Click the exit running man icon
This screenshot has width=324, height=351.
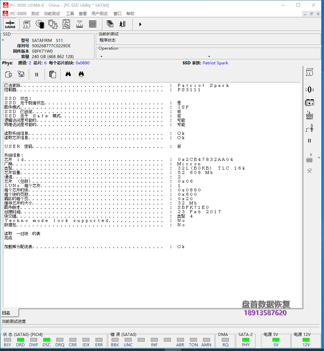click(123, 24)
